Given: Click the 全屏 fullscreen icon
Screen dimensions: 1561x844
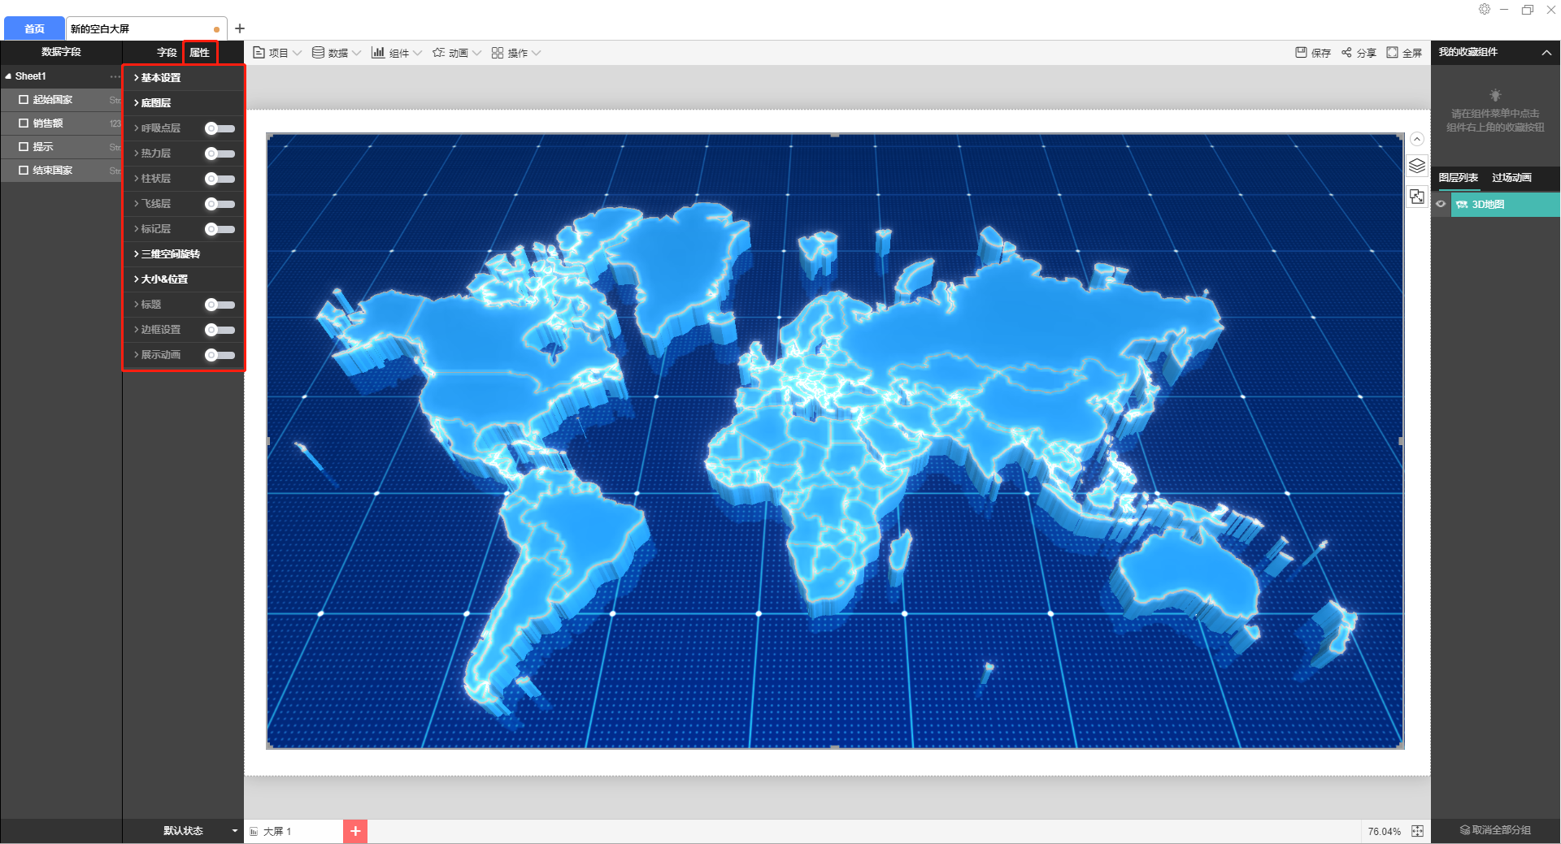Looking at the screenshot, I should tap(1392, 53).
